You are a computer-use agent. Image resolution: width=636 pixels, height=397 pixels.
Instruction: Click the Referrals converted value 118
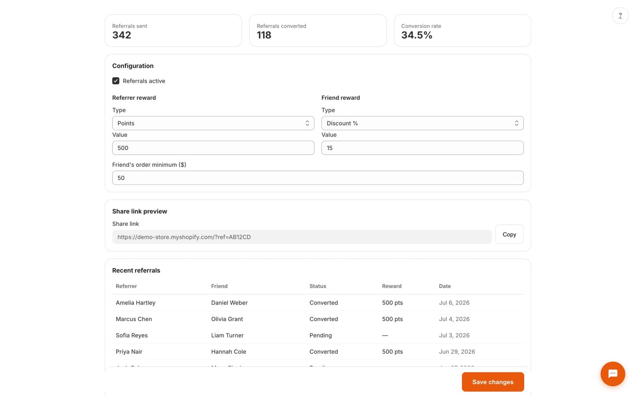tap(264, 35)
